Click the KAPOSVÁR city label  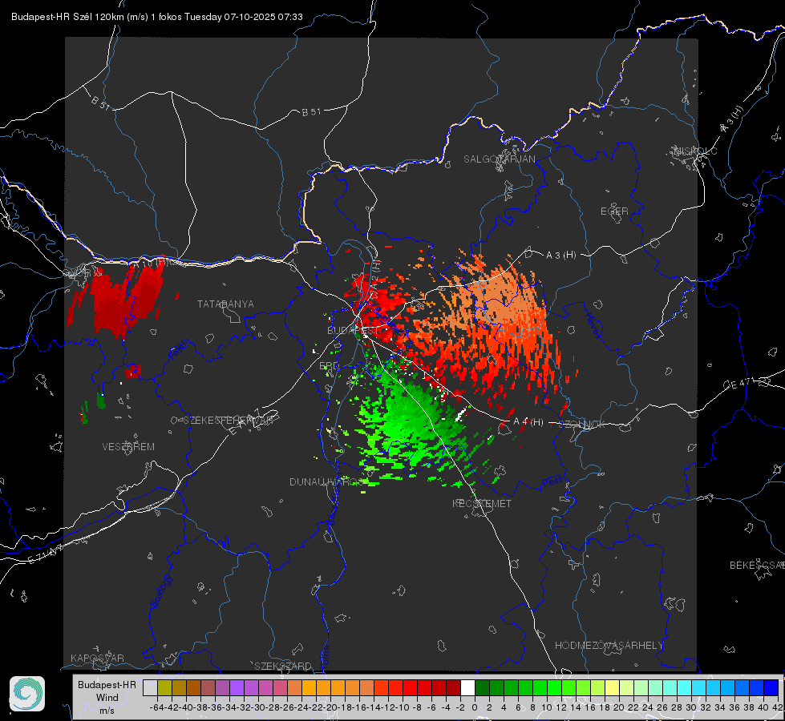point(97,658)
